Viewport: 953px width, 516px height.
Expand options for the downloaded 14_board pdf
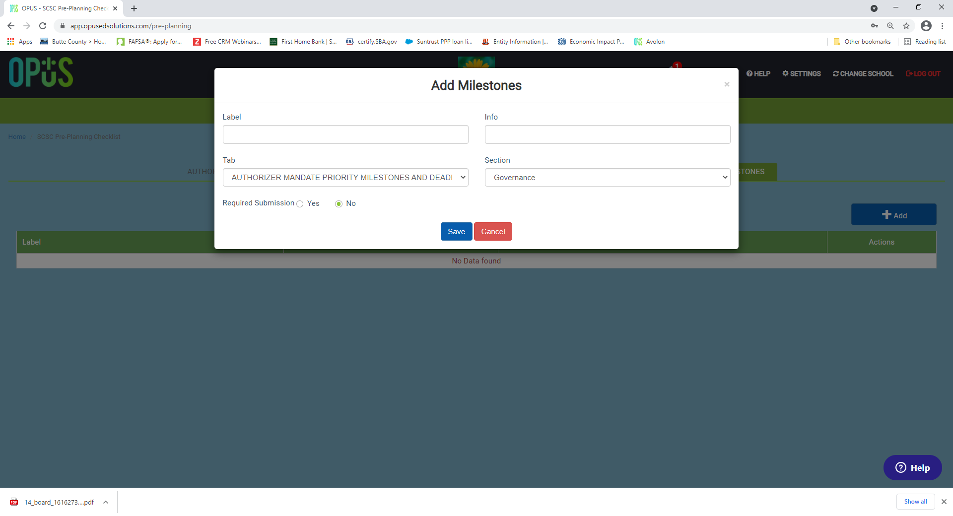106,502
